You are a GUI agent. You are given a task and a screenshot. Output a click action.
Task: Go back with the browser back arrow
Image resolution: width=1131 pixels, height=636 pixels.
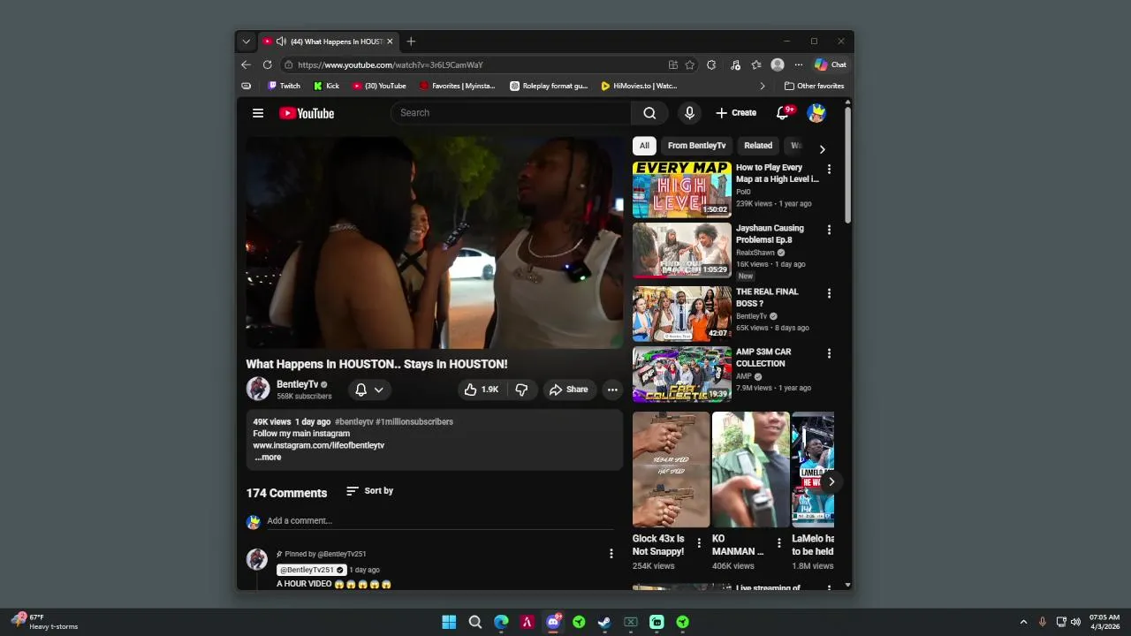point(246,64)
